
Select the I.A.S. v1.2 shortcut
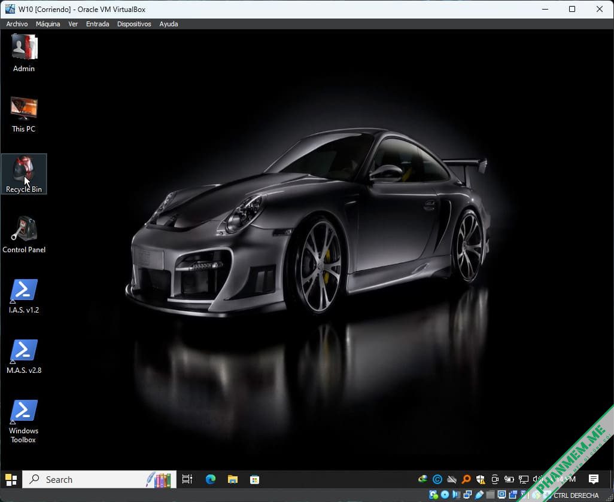(x=24, y=296)
